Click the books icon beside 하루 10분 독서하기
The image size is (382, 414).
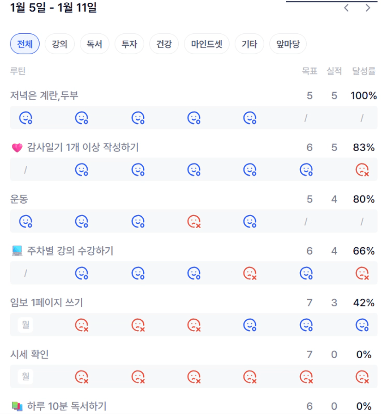click(17, 407)
